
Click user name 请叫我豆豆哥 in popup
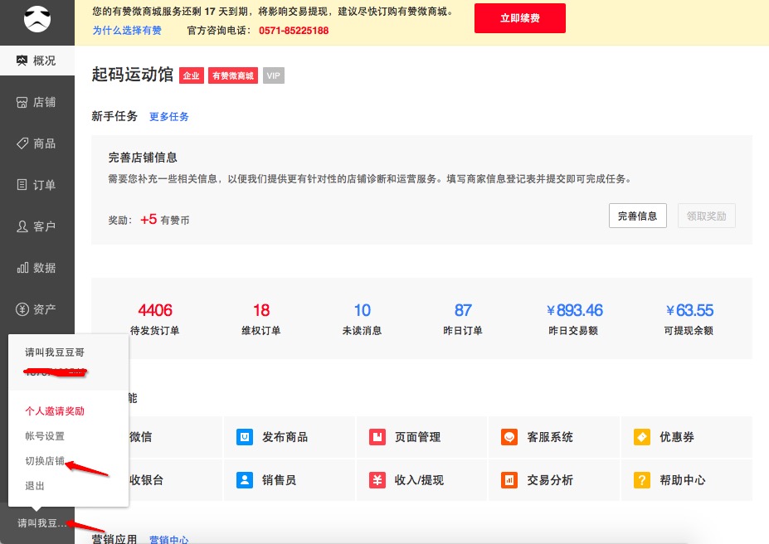click(x=55, y=352)
